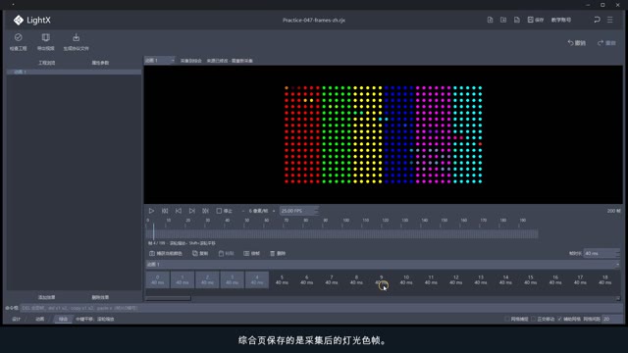Click the save (保存) button in title bar

coord(536,20)
